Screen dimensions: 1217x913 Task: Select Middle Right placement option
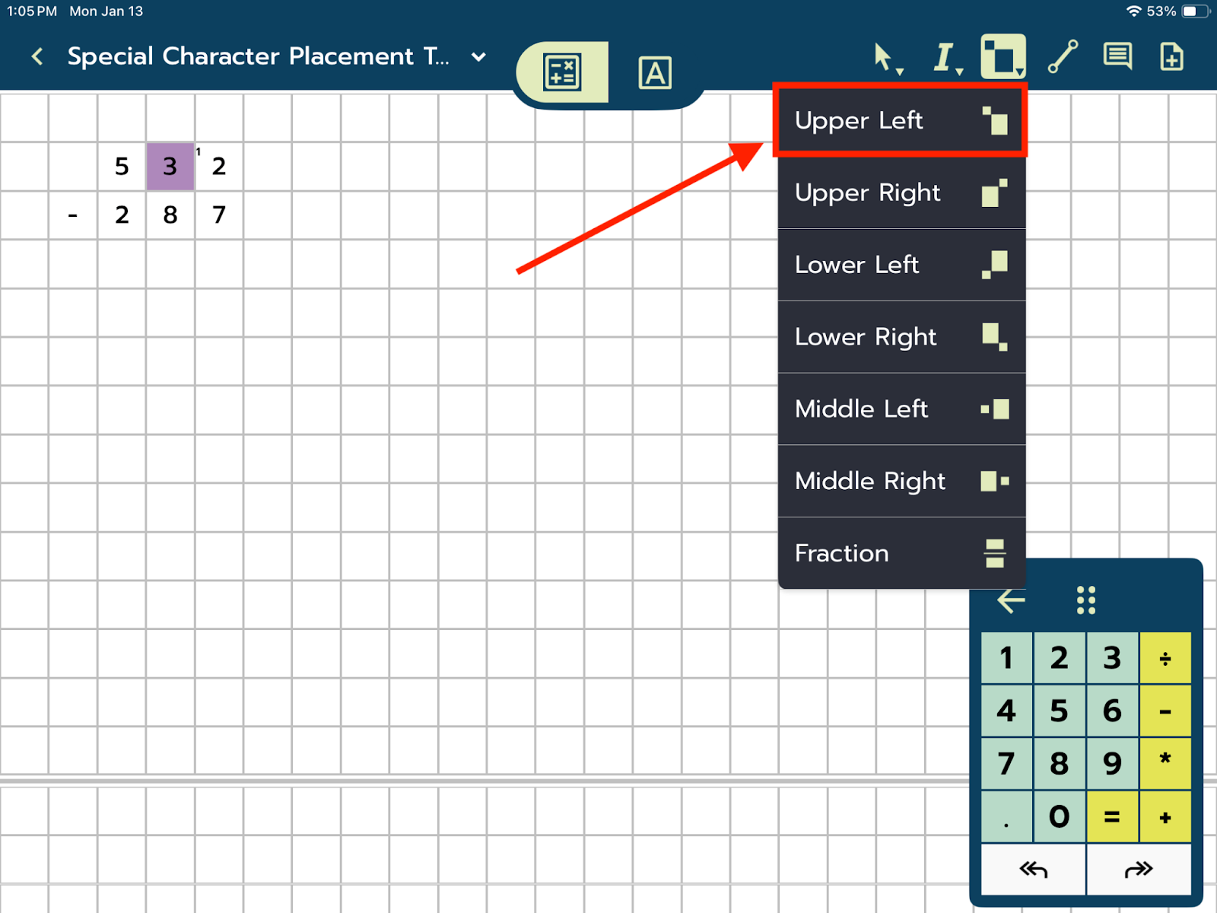[x=901, y=481]
